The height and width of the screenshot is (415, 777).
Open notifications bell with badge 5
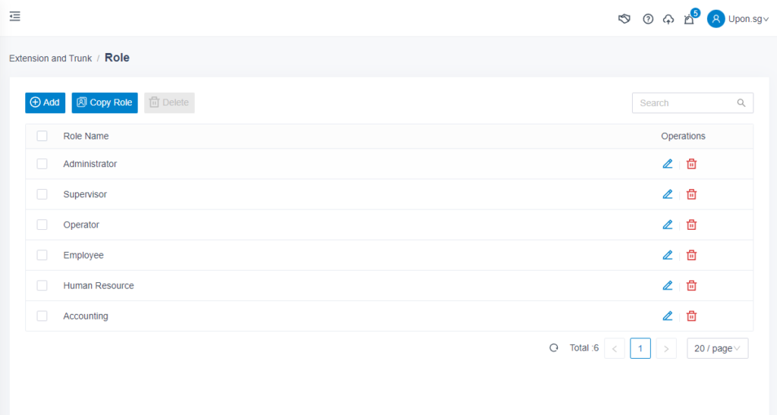689,19
